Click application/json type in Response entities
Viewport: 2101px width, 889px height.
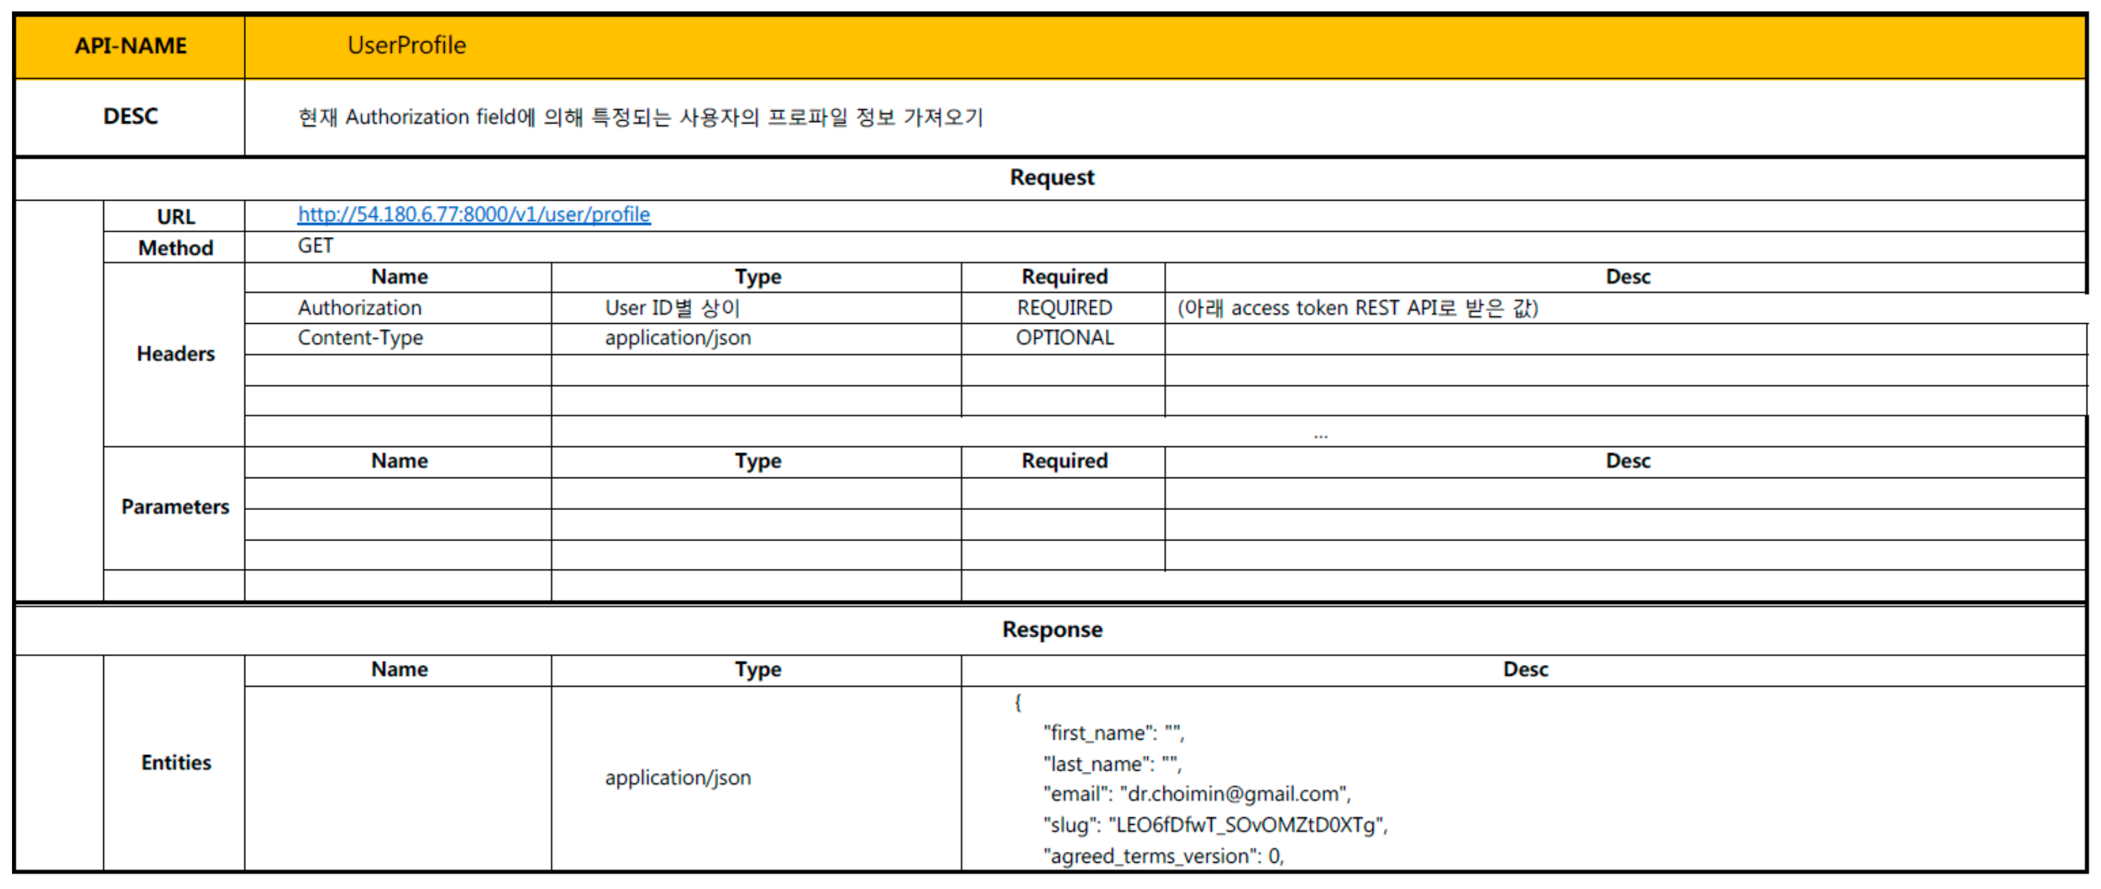click(677, 778)
